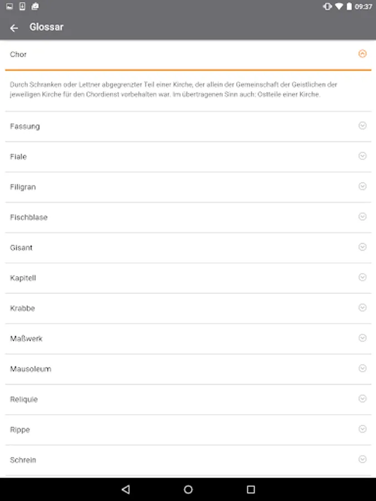Select the Mausoleum glossary entry
The image size is (376, 501).
(31, 369)
